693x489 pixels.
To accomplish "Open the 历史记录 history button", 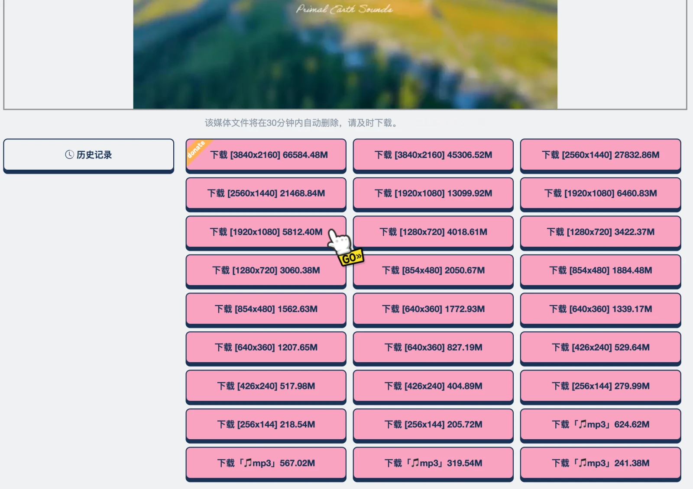I will [x=88, y=155].
